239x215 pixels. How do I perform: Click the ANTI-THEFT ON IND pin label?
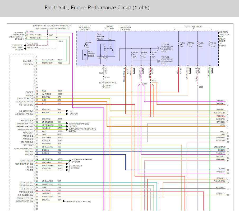tap(24, 164)
